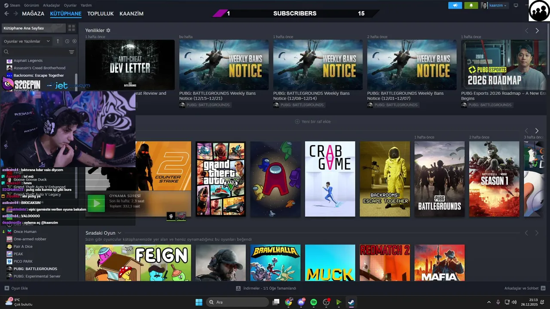Switch to the KÜTÜPHANE tab

click(x=66, y=14)
